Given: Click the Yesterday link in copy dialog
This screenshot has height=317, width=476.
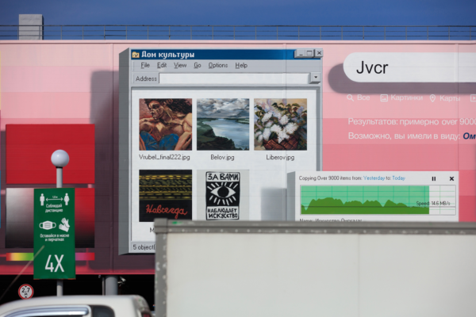Looking at the screenshot, I should (x=375, y=178).
